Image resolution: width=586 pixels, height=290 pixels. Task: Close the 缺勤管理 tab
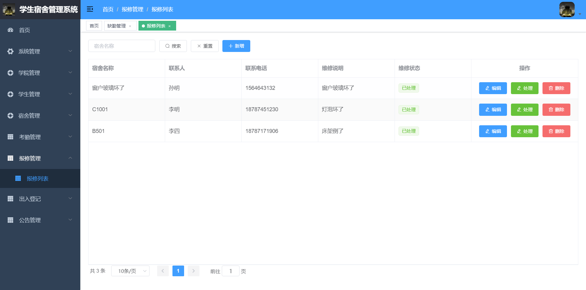(130, 26)
